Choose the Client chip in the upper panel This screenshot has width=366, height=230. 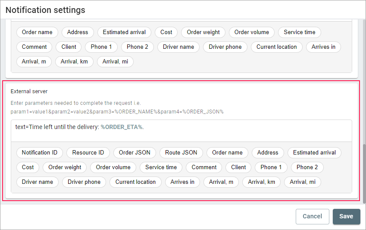(x=69, y=47)
